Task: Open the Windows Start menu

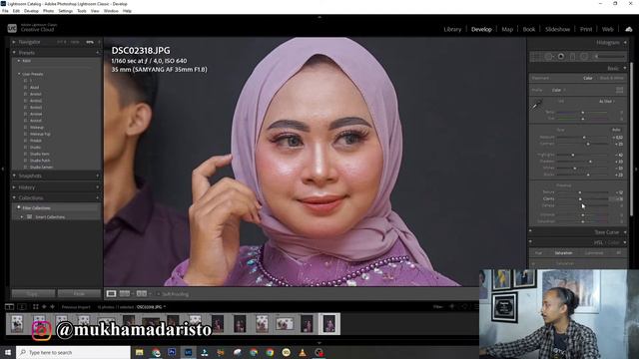Action: (x=8, y=352)
